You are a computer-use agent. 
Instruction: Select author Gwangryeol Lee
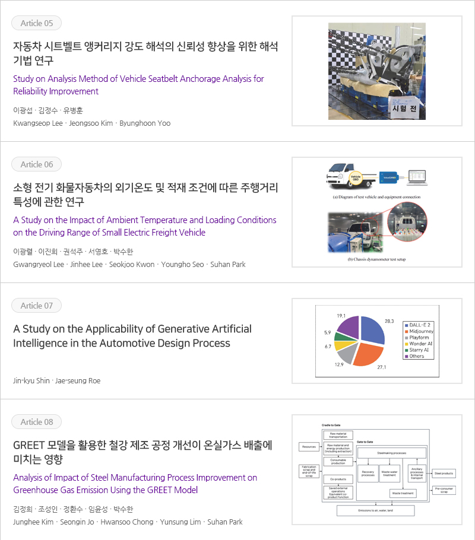click(39, 264)
